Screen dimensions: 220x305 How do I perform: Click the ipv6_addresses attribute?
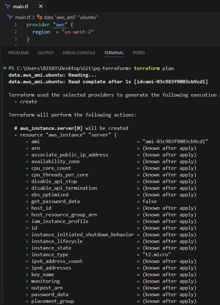coord(51,268)
